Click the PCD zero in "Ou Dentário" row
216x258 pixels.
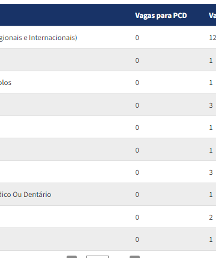[137, 195]
